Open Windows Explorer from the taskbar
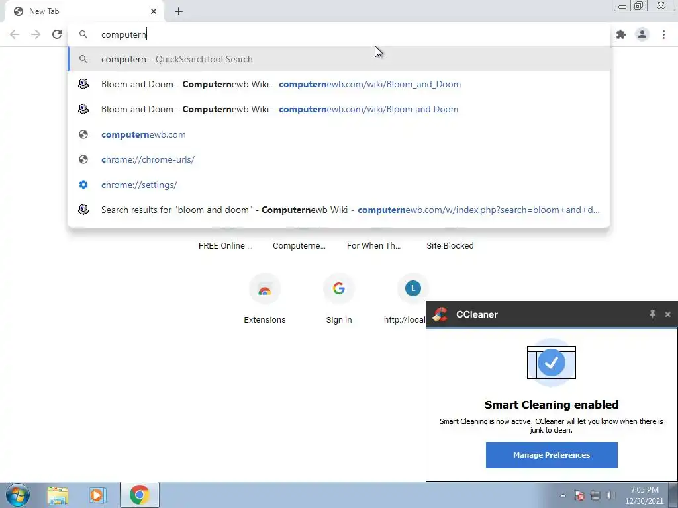 [x=58, y=495]
